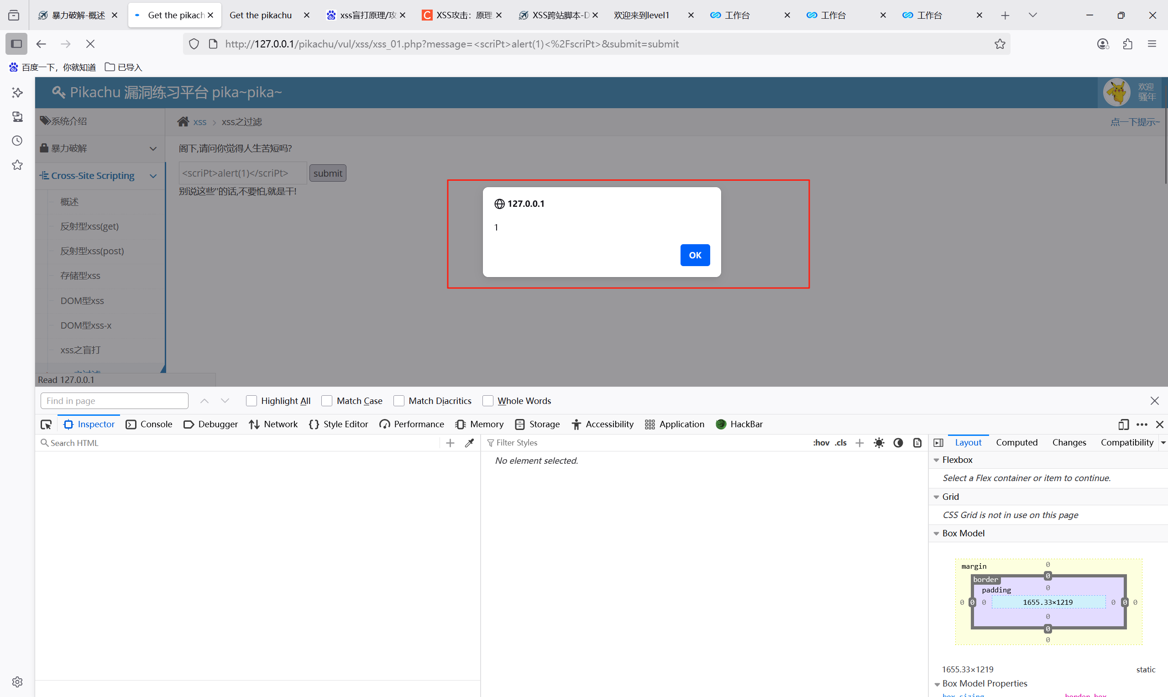
Task: Collapse the Box Model section
Action: 936,533
